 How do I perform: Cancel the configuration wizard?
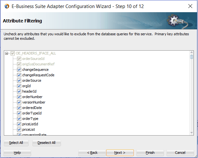click(x=180, y=153)
